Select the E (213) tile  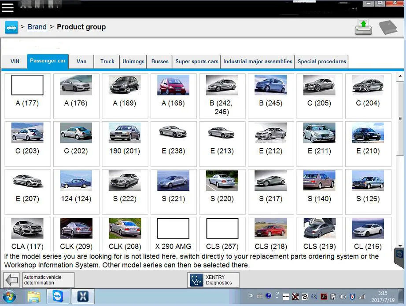pyautogui.click(x=222, y=144)
